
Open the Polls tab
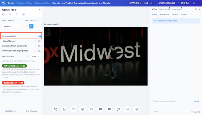pos(168,9)
